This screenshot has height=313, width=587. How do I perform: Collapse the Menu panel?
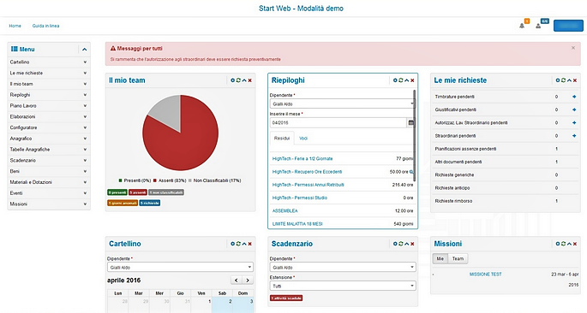tap(84, 50)
